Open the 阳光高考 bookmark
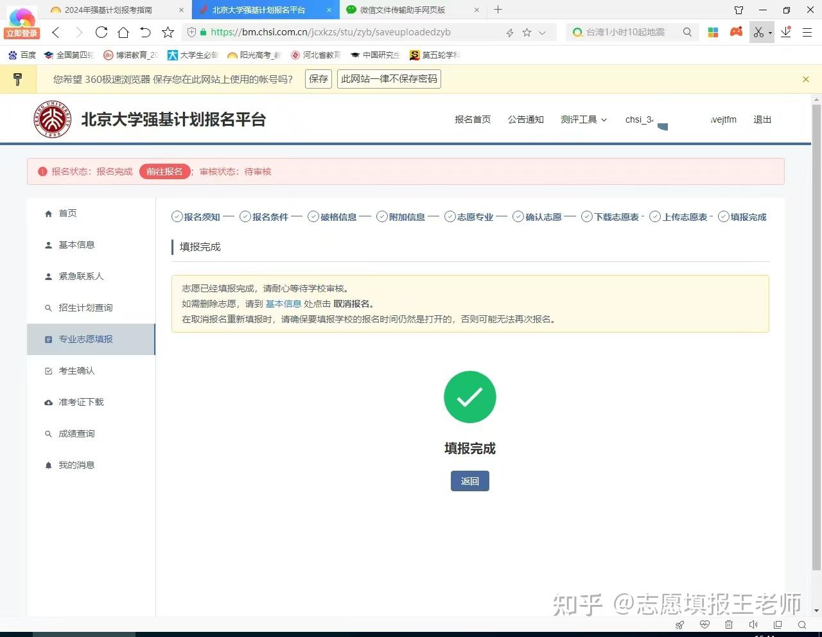Viewport: 822px width, 637px height. coord(254,55)
